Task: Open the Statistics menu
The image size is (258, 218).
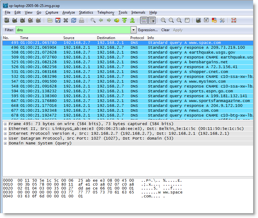Action: pos(86,12)
